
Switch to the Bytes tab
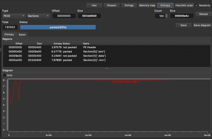[x=22, y=34]
